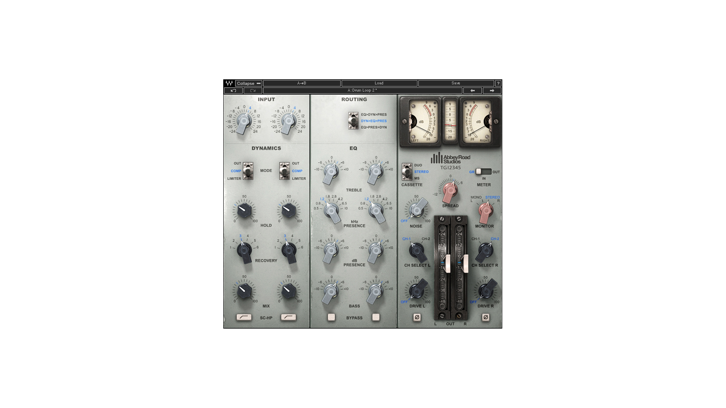Image resolution: width=726 pixels, height=408 pixels.
Task: Click the Waves logo icon
Action: pos(229,83)
